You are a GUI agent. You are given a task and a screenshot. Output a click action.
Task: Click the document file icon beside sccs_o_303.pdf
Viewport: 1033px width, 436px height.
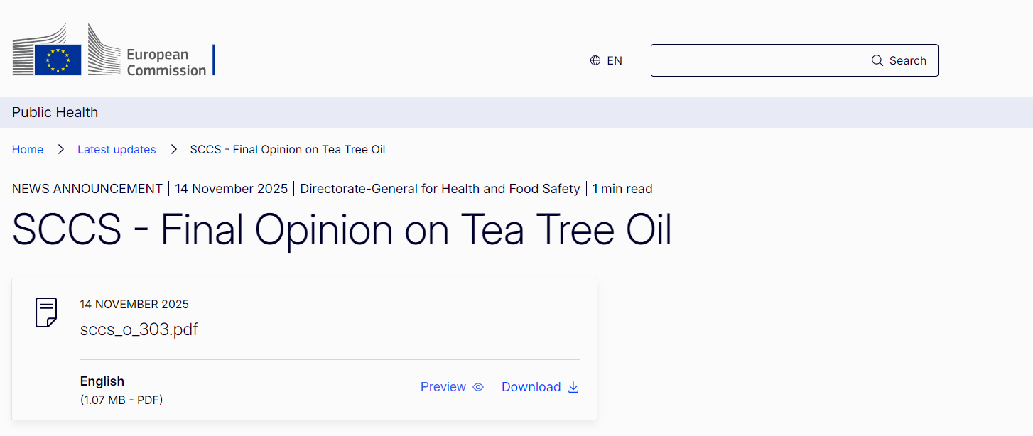(x=45, y=312)
